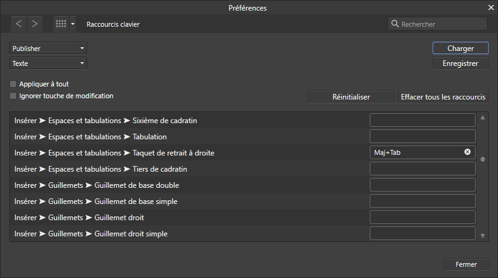
Task: Open the Texte category dropdown
Action: click(x=49, y=63)
